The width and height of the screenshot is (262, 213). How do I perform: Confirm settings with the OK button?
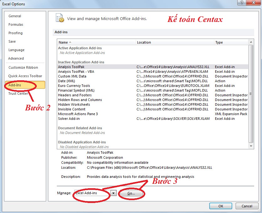tap(221, 206)
